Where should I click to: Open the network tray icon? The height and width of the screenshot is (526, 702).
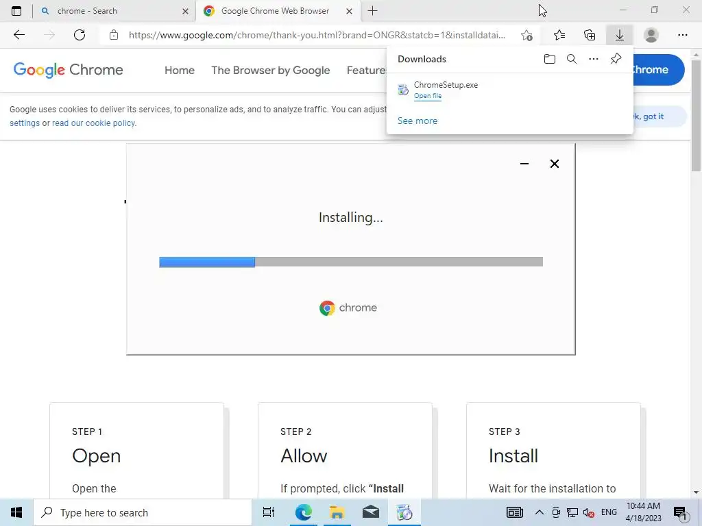(x=572, y=513)
